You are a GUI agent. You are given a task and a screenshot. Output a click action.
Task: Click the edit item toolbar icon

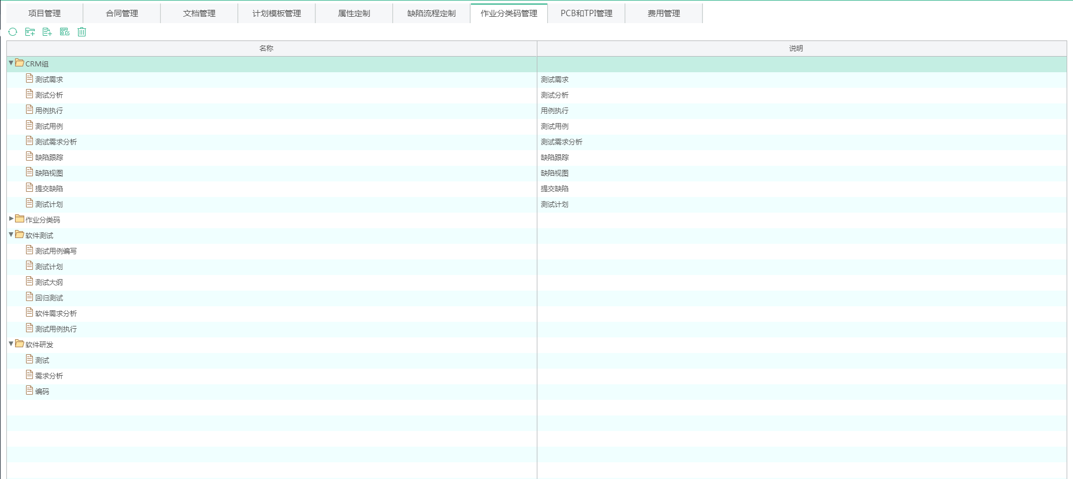tap(65, 32)
